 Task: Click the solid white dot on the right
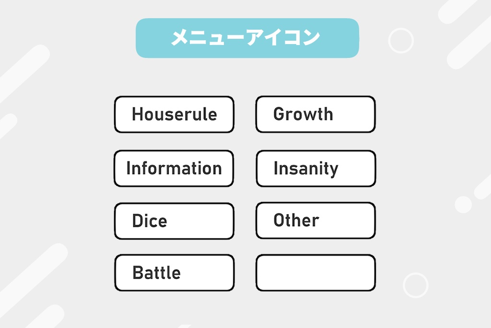(x=463, y=204)
